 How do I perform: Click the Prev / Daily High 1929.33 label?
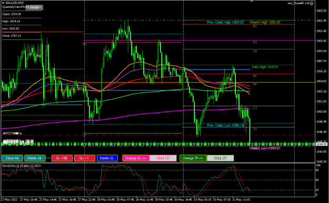tap(225, 23)
